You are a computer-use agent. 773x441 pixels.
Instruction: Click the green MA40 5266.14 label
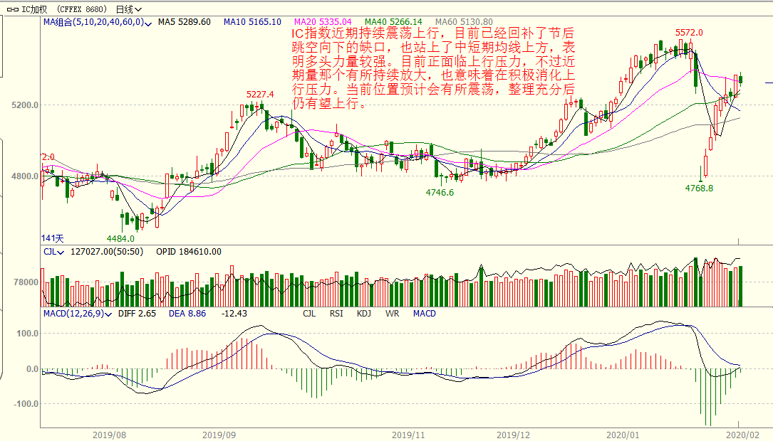pyautogui.click(x=392, y=22)
